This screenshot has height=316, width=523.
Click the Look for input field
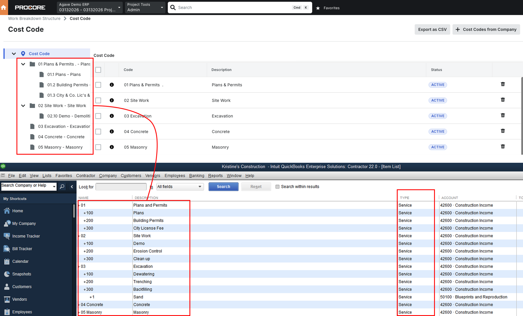point(121,187)
